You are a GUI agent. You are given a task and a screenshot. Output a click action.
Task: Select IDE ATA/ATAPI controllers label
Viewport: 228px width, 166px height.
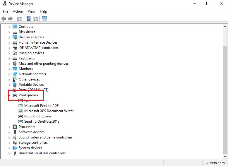coord(39,48)
